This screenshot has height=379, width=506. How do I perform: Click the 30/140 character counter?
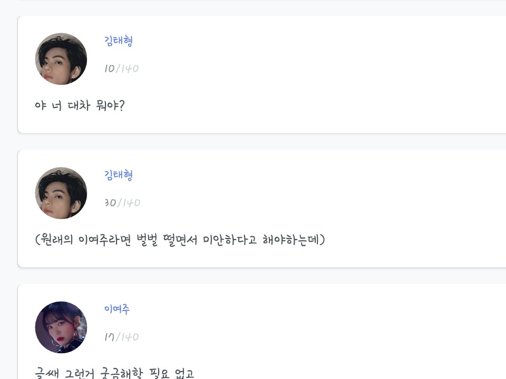click(122, 203)
